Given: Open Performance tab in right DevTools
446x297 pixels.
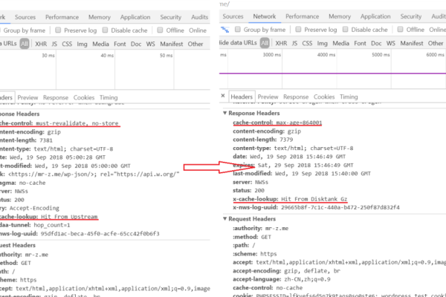Looking at the screenshot, I should pyautogui.click(x=302, y=16).
